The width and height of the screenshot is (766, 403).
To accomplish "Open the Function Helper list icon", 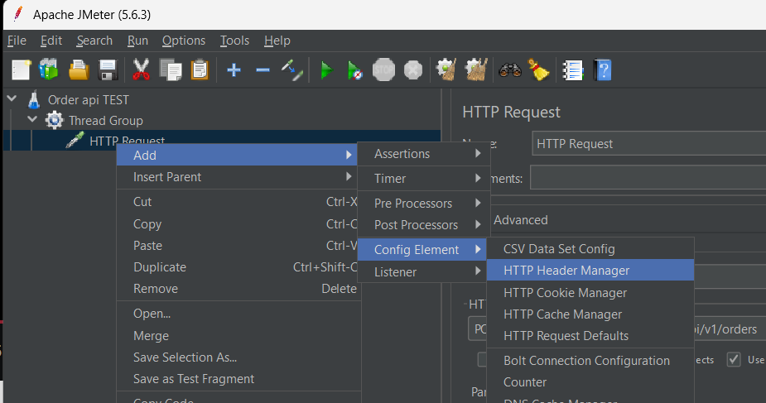I will tap(573, 70).
